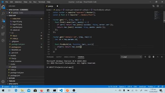Open the File menu
The image size is (165, 93).
(x=7, y=2)
